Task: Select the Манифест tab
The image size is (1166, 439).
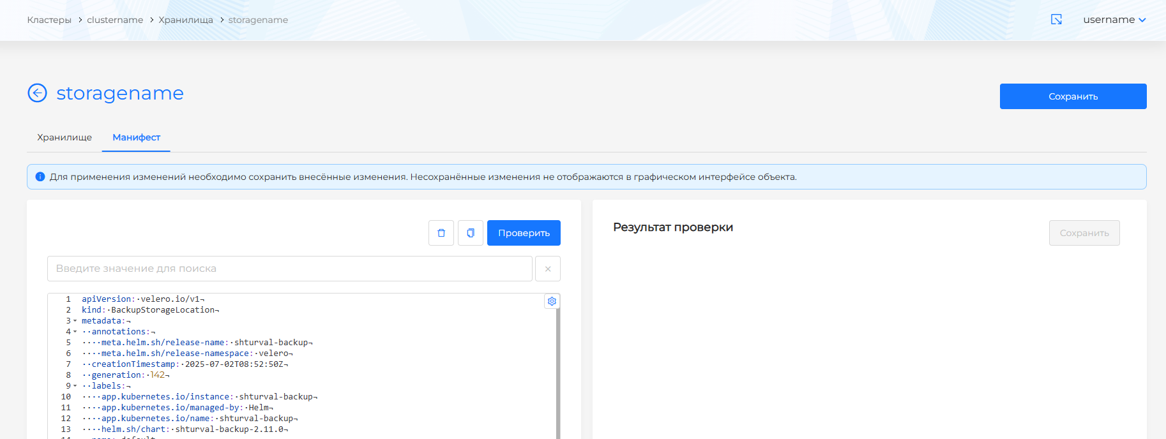Action: pyautogui.click(x=136, y=137)
